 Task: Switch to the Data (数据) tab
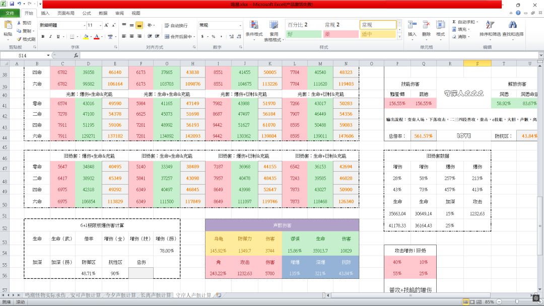pos(103,13)
